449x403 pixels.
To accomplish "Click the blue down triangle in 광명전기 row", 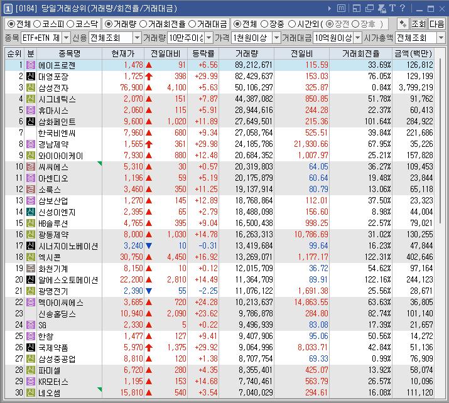I will coord(149,291).
